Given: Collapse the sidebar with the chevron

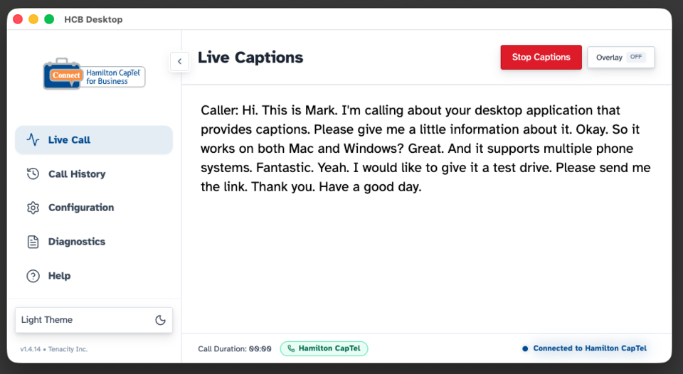Looking at the screenshot, I should [179, 61].
